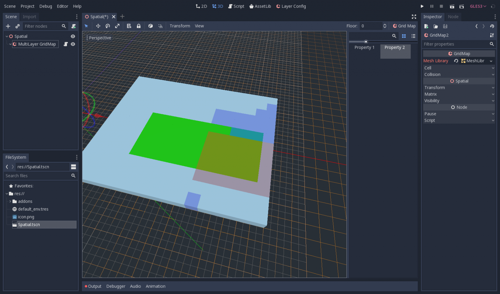Screen dimensions: 500x294
Task: Enable snap mode with the magnet icon
Action: [160, 26]
